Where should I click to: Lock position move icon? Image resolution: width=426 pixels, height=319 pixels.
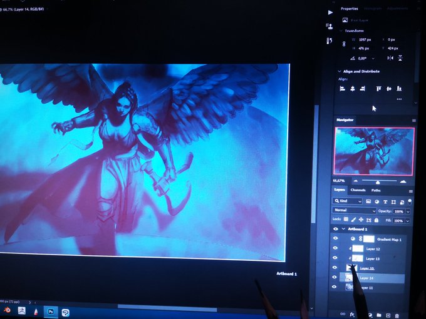(x=361, y=220)
